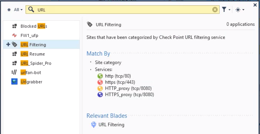
Task: Click the Blocked URLs group icon
Action: (x=14, y=26)
